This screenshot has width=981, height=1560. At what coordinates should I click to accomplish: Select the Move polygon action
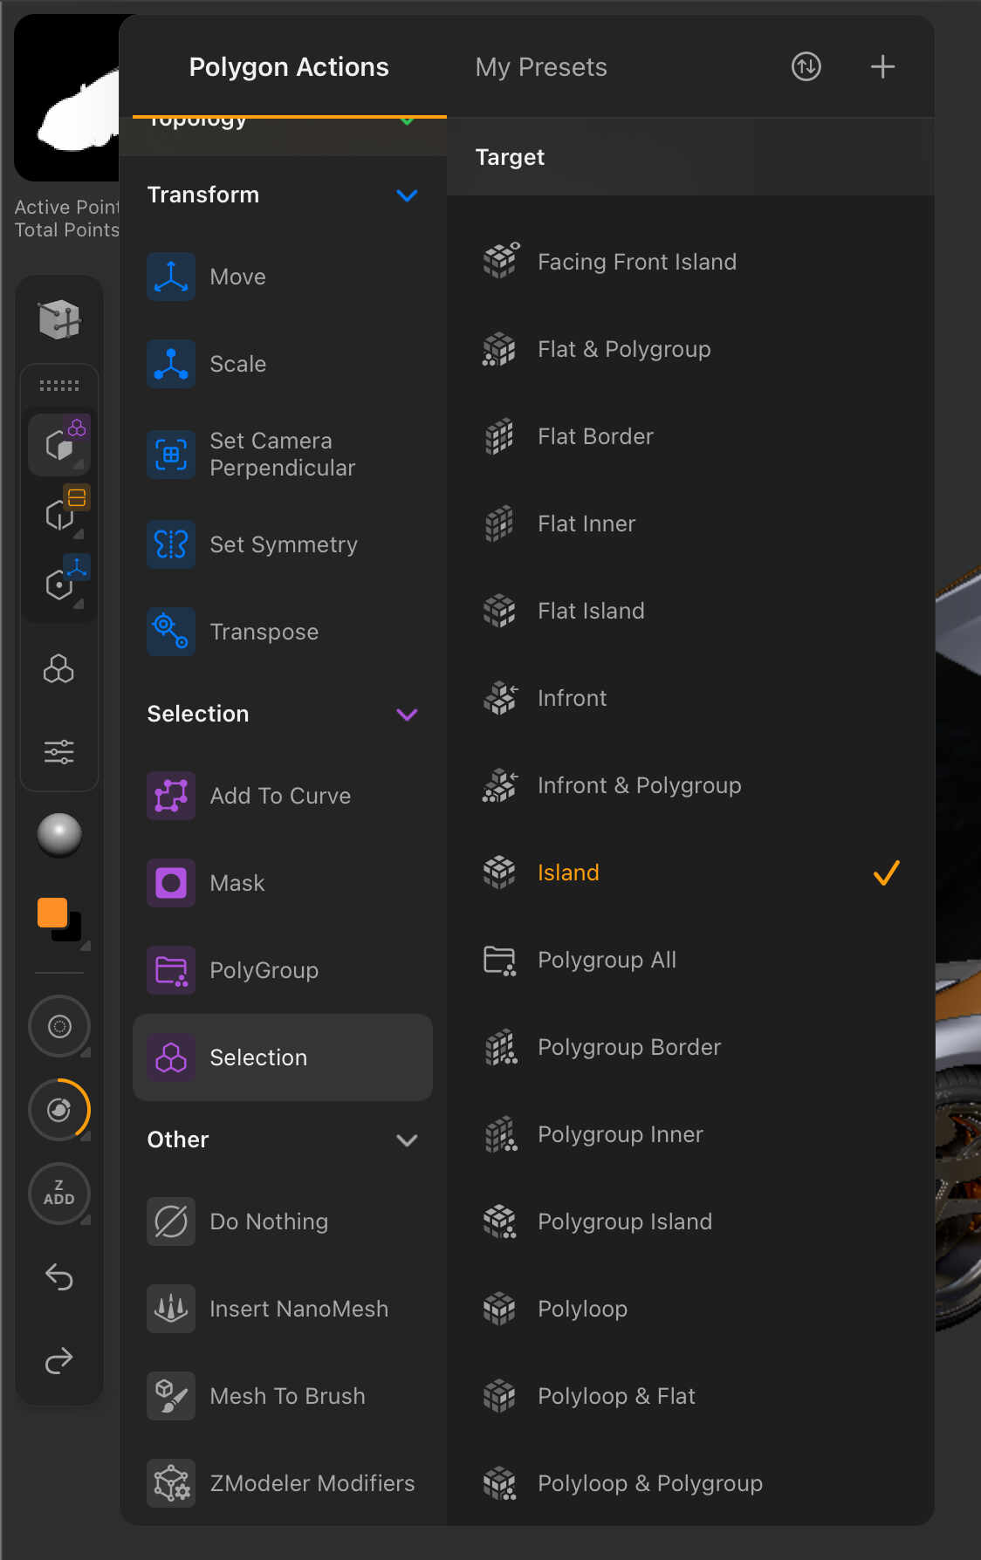point(282,277)
